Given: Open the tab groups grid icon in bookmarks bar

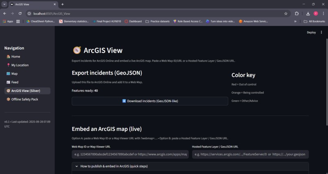Looking at the screenshot, I should [18, 21].
